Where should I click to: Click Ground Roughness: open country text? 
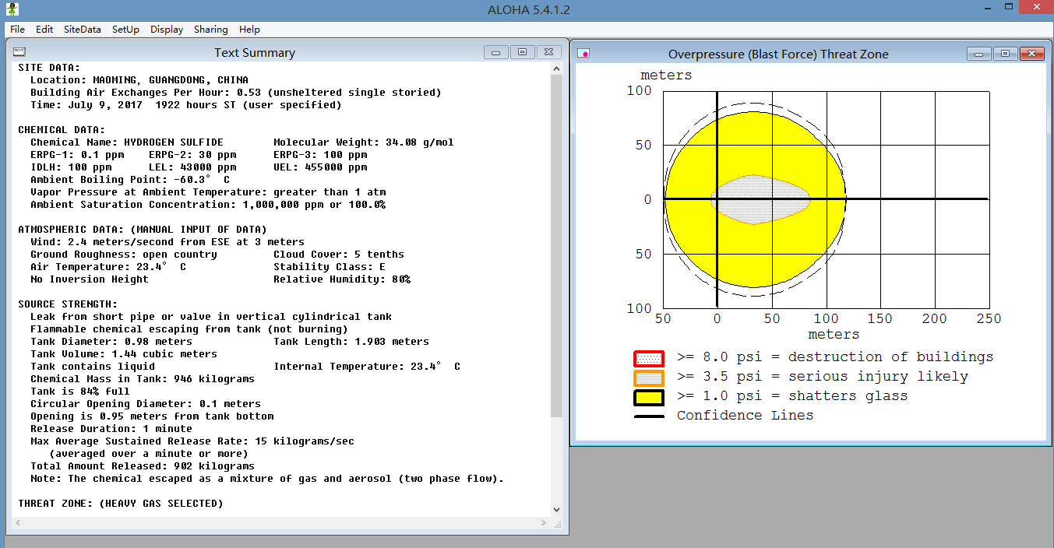point(124,255)
